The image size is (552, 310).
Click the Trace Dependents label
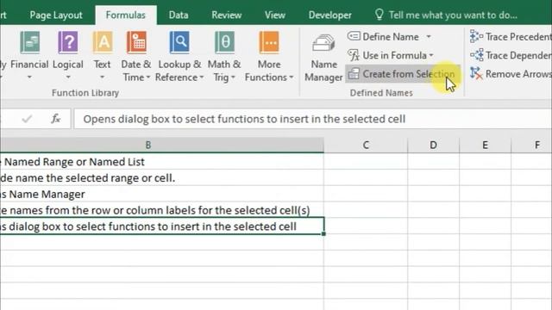tap(518, 55)
